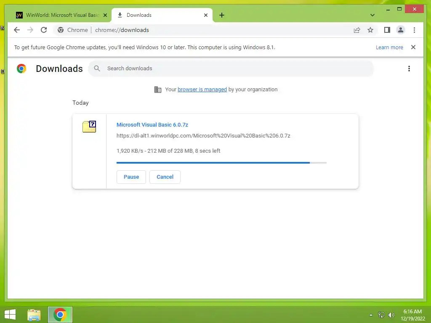Open the browser is managed link
This screenshot has height=323, width=431.
click(x=202, y=89)
